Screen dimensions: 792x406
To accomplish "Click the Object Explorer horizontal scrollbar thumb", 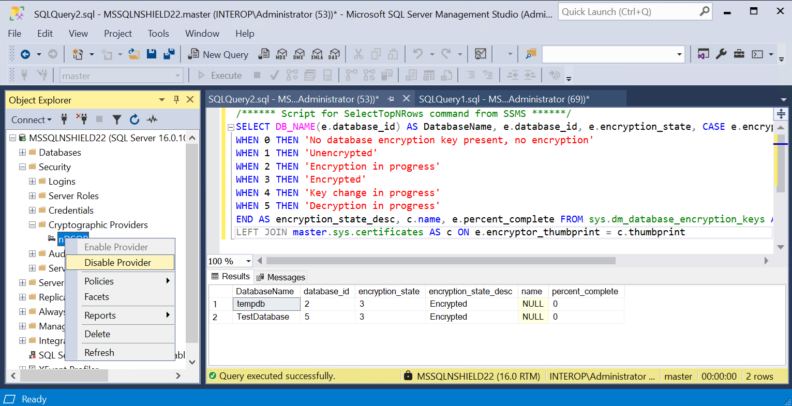I will tap(65, 375).
